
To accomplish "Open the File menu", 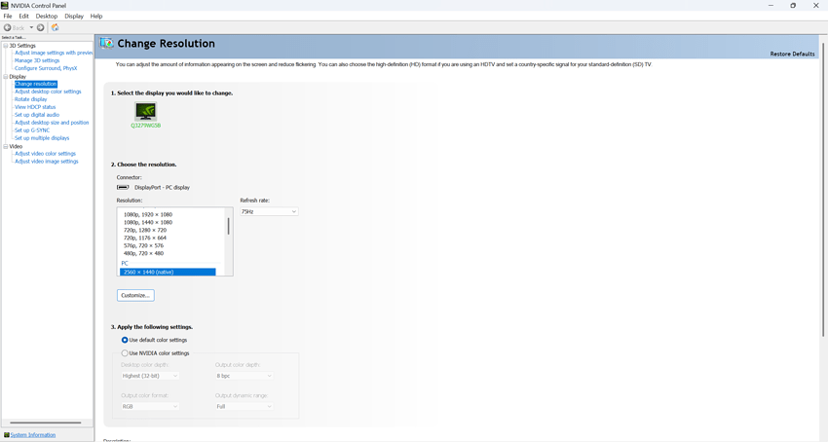I will click(8, 17).
